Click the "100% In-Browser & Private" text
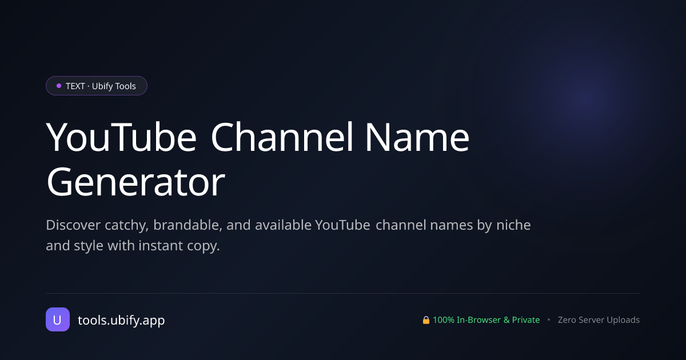This screenshot has width=686, height=360. [x=486, y=320]
